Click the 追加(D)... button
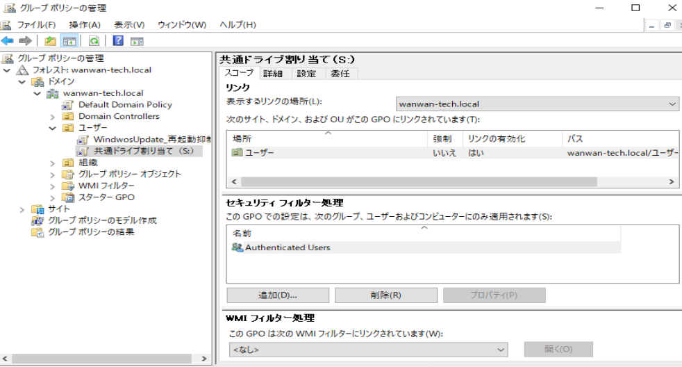 pyautogui.click(x=278, y=295)
